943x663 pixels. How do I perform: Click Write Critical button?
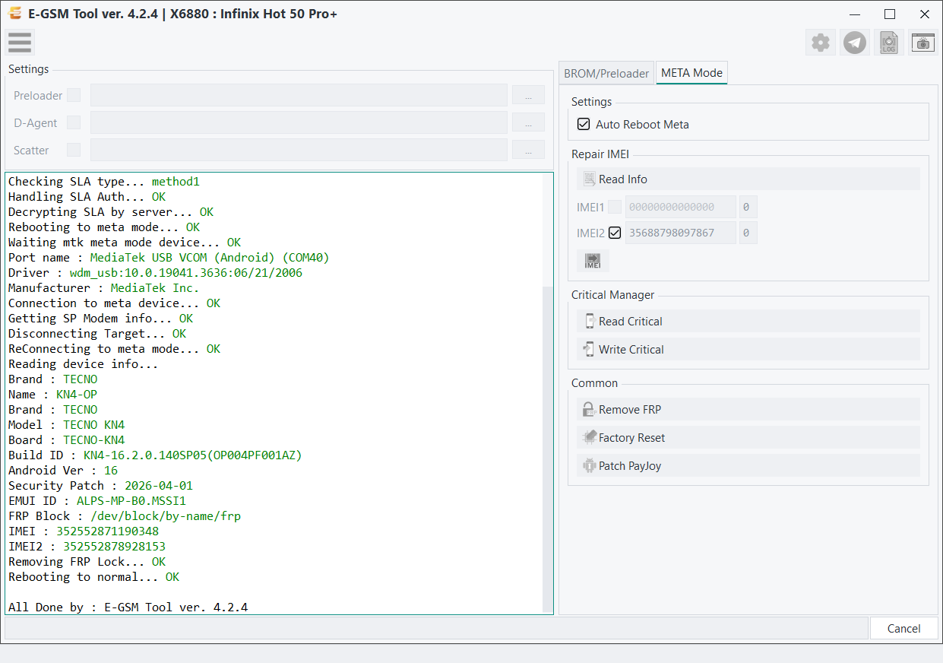[x=748, y=350]
